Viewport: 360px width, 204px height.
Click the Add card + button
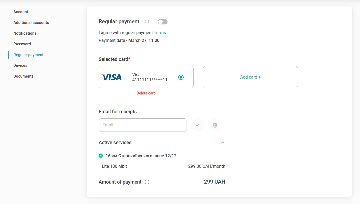pos(250,77)
